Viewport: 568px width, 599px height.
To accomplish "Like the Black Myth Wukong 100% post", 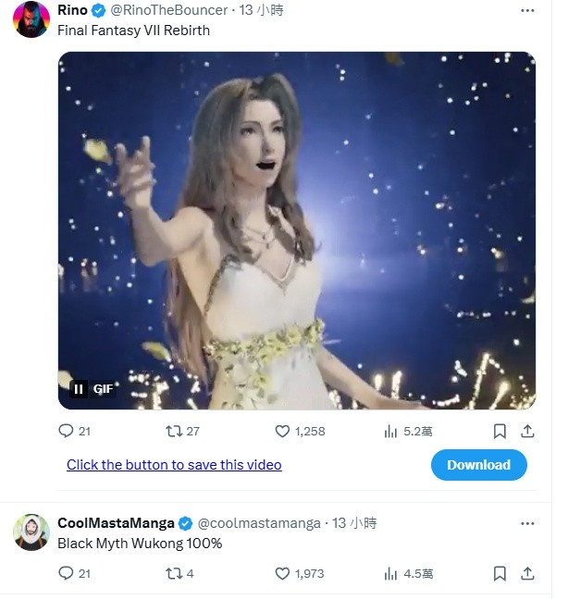I will pyautogui.click(x=283, y=573).
